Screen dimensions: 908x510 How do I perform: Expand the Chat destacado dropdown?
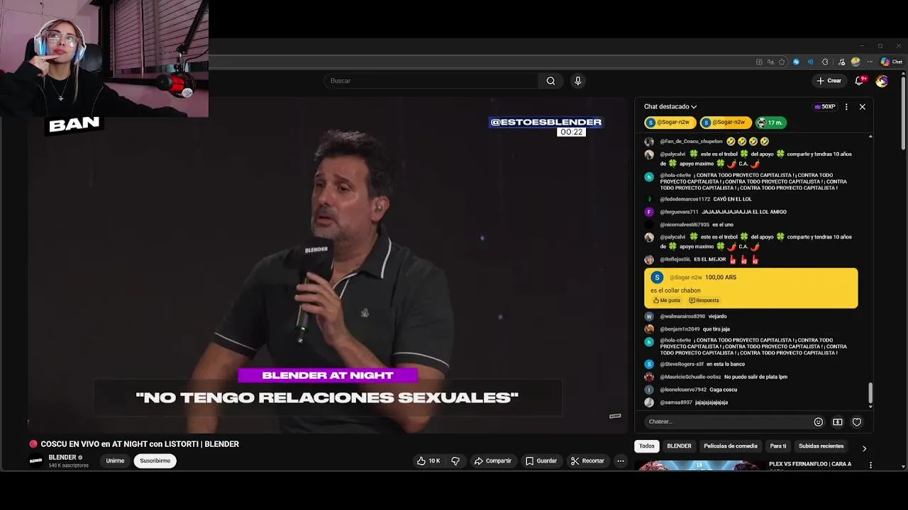click(670, 107)
